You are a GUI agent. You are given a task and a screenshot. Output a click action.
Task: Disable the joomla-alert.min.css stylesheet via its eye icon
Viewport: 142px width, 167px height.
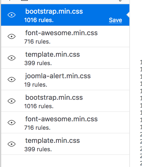(12, 80)
